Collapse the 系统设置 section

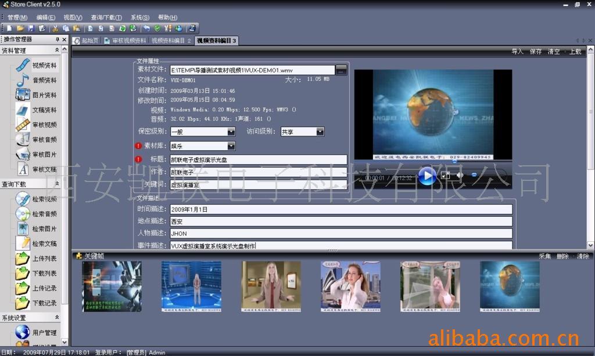click(57, 317)
